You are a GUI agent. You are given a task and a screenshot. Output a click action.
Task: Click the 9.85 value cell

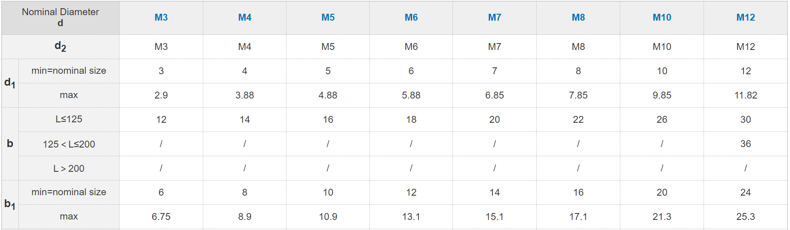pyautogui.click(x=662, y=95)
